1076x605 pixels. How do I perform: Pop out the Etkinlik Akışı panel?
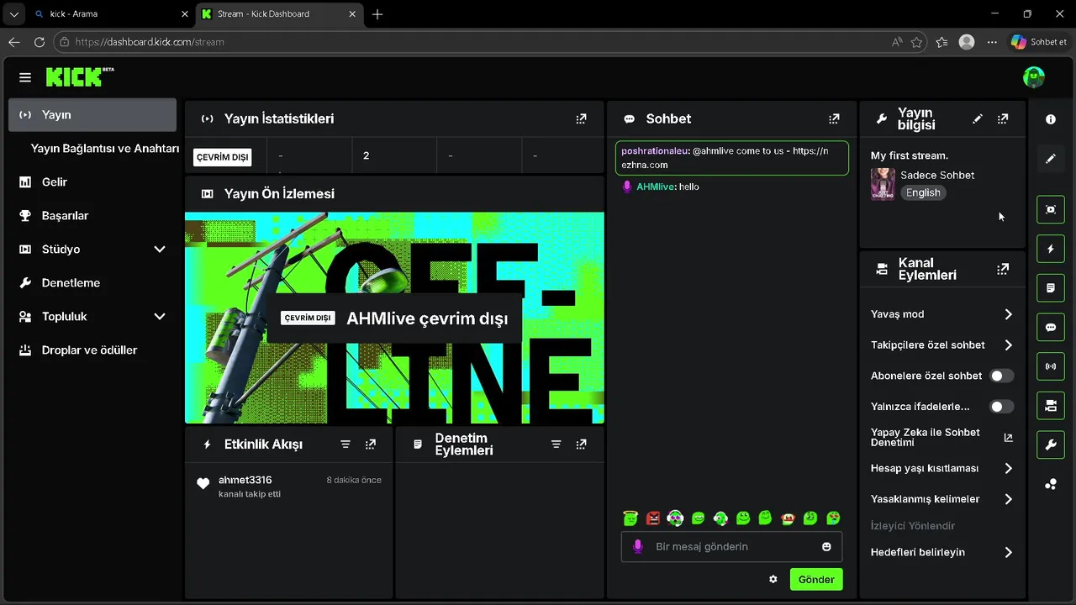tap(371, 444)
